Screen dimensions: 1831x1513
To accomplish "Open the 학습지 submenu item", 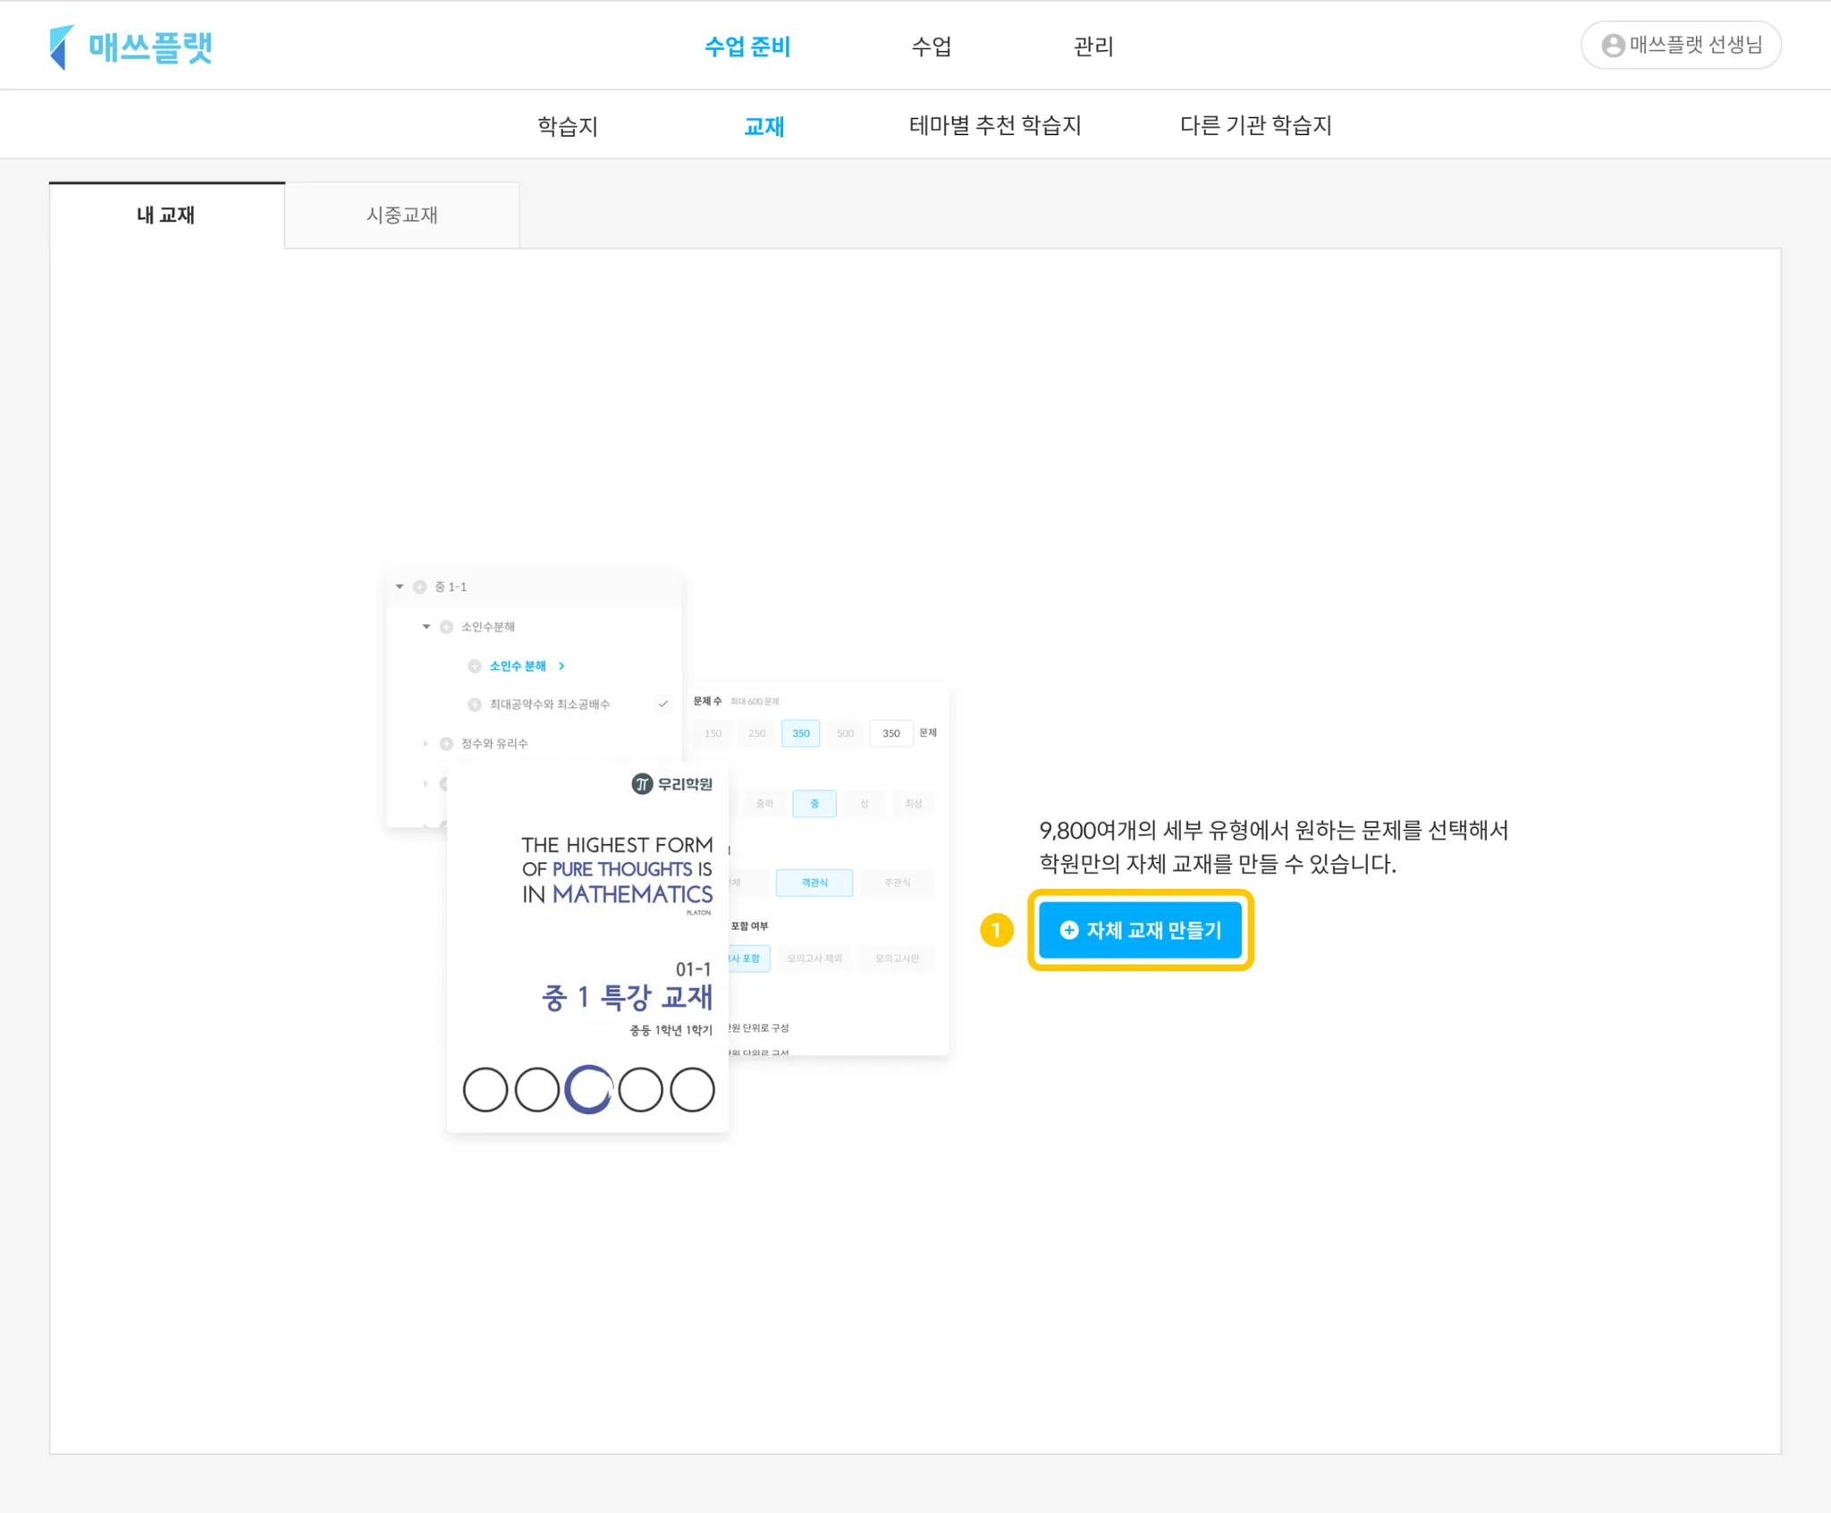I will (x=567, y=126).
